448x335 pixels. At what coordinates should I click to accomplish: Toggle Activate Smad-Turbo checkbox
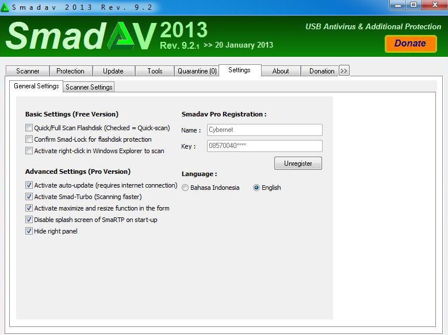29,196
